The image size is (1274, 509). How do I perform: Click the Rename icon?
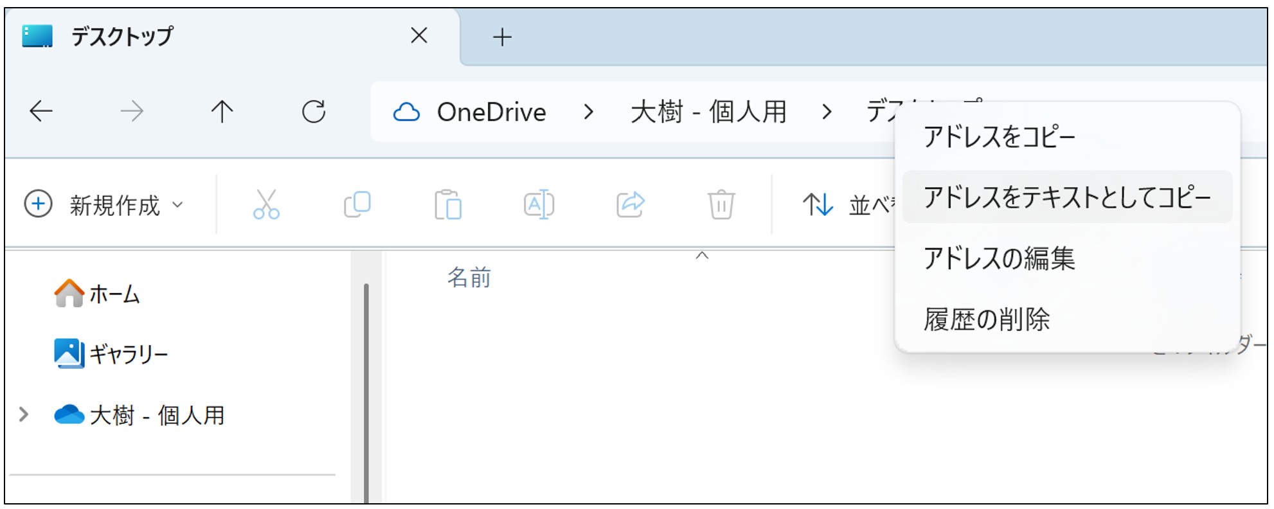(539, 205)
